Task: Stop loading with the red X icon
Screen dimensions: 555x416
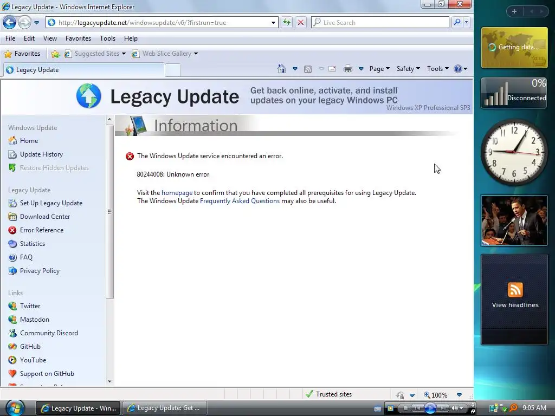Action: [x=300, y=23]
